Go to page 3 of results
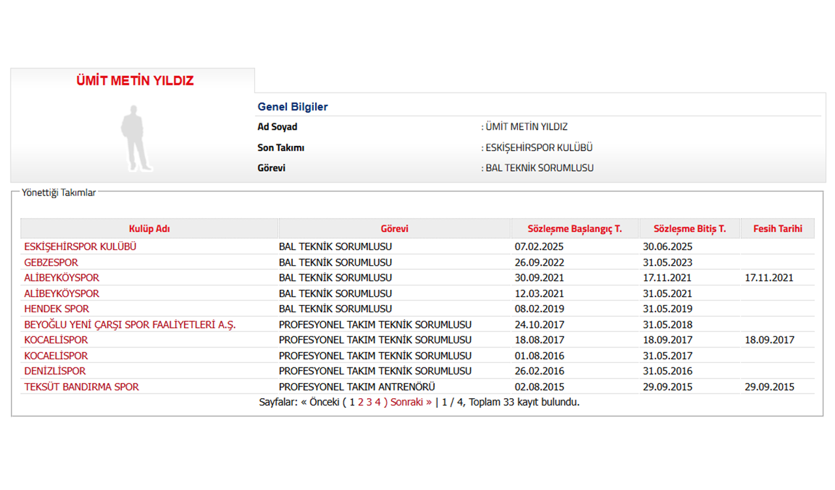835x490 pixels. click(x=369, y=402)
